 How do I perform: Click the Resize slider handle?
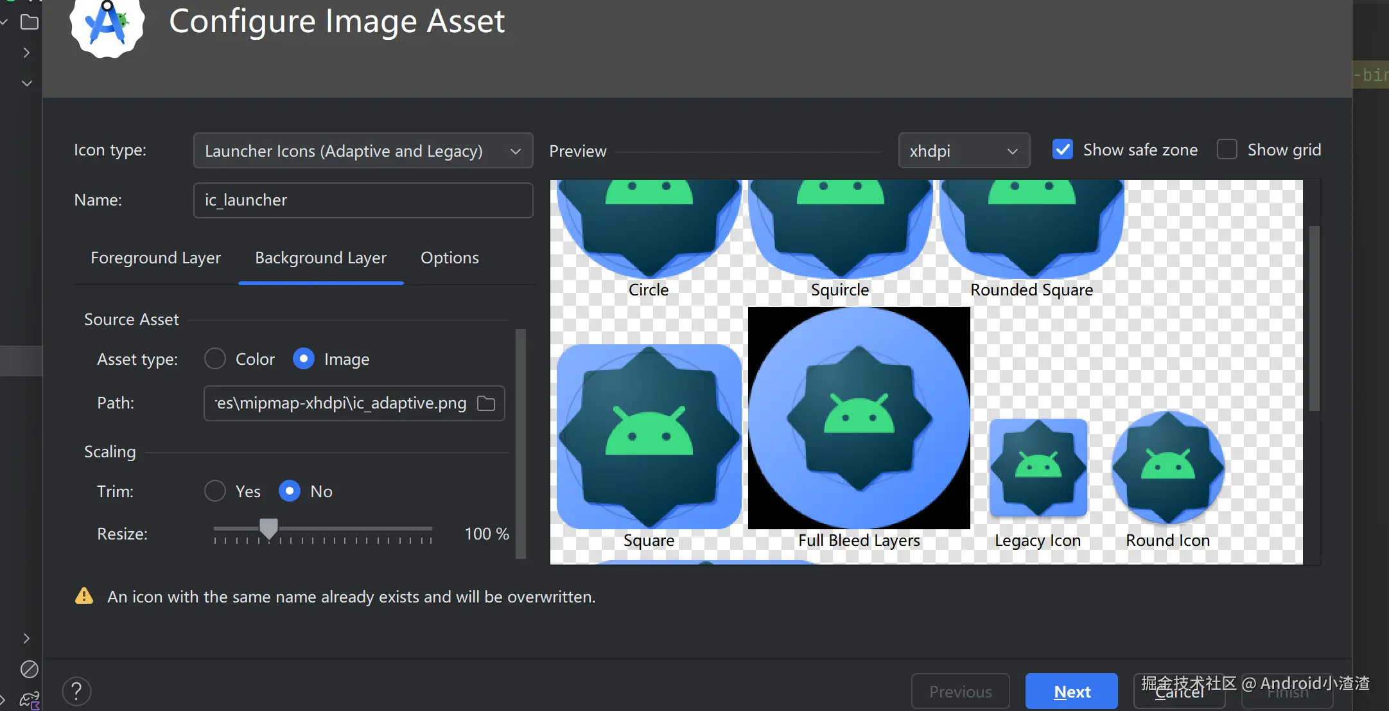click(x=268, y=529)
